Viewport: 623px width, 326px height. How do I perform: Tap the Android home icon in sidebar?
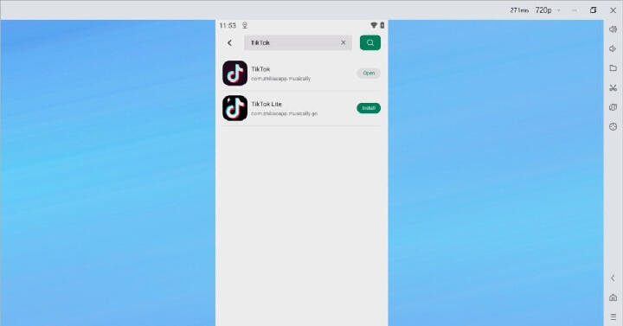(x=613, y=297)
